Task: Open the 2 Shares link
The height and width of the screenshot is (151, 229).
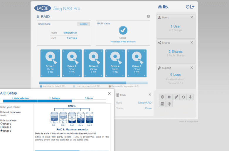Action: point(176,52)
